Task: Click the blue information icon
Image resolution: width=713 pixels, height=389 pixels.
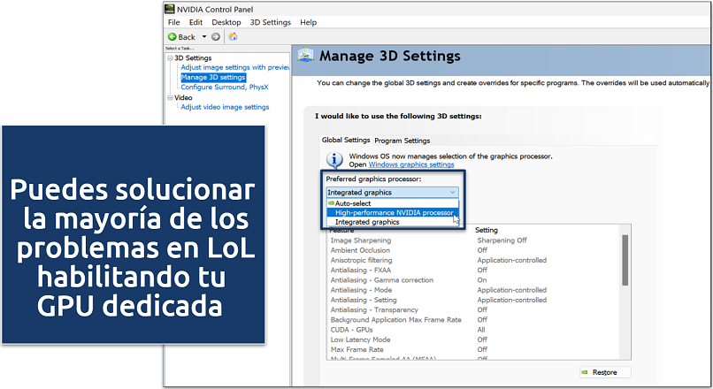Action: (x=334, y=160)
